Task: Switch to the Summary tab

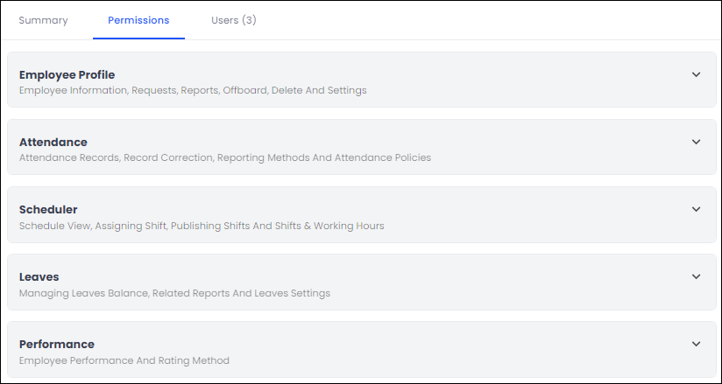Action: point(43,20)
